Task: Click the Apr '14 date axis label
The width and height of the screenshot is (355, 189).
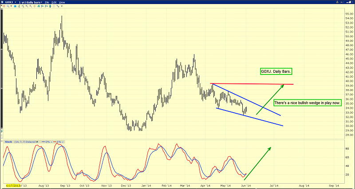Action: coord(205,186)
